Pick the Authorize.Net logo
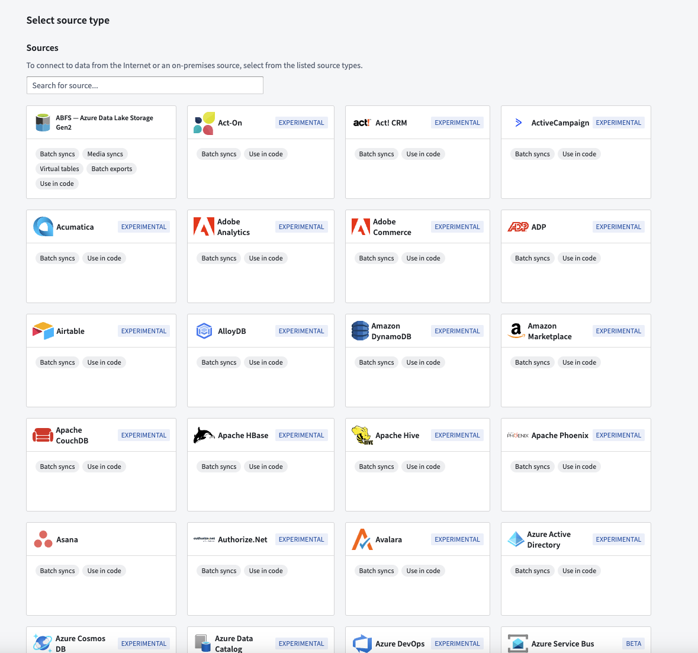Image resolution: width=698 pixels, height=653 pixels. (x=204, y=539)
